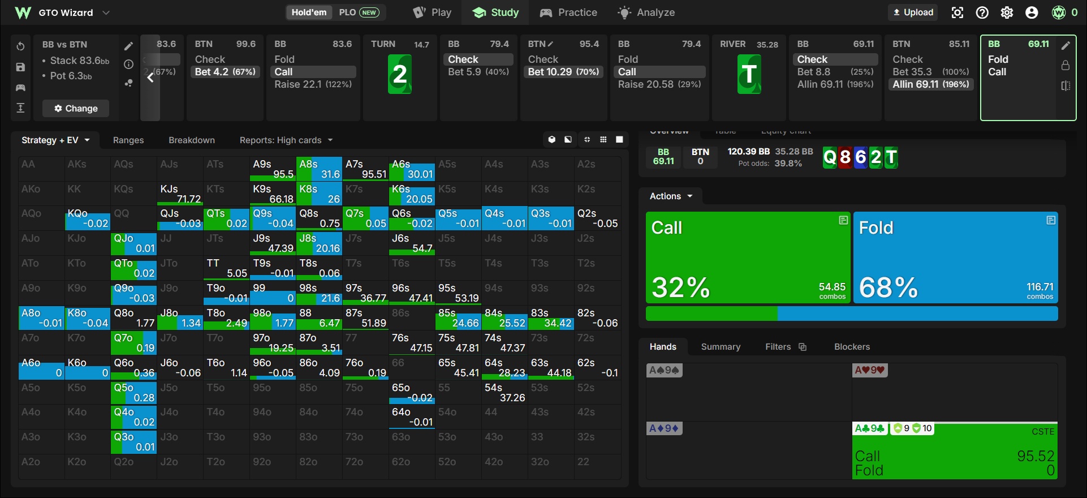This screenshot has height=498, width=1087.
Task: Select the green Call 32% action card
Action: tap(748, 257)
